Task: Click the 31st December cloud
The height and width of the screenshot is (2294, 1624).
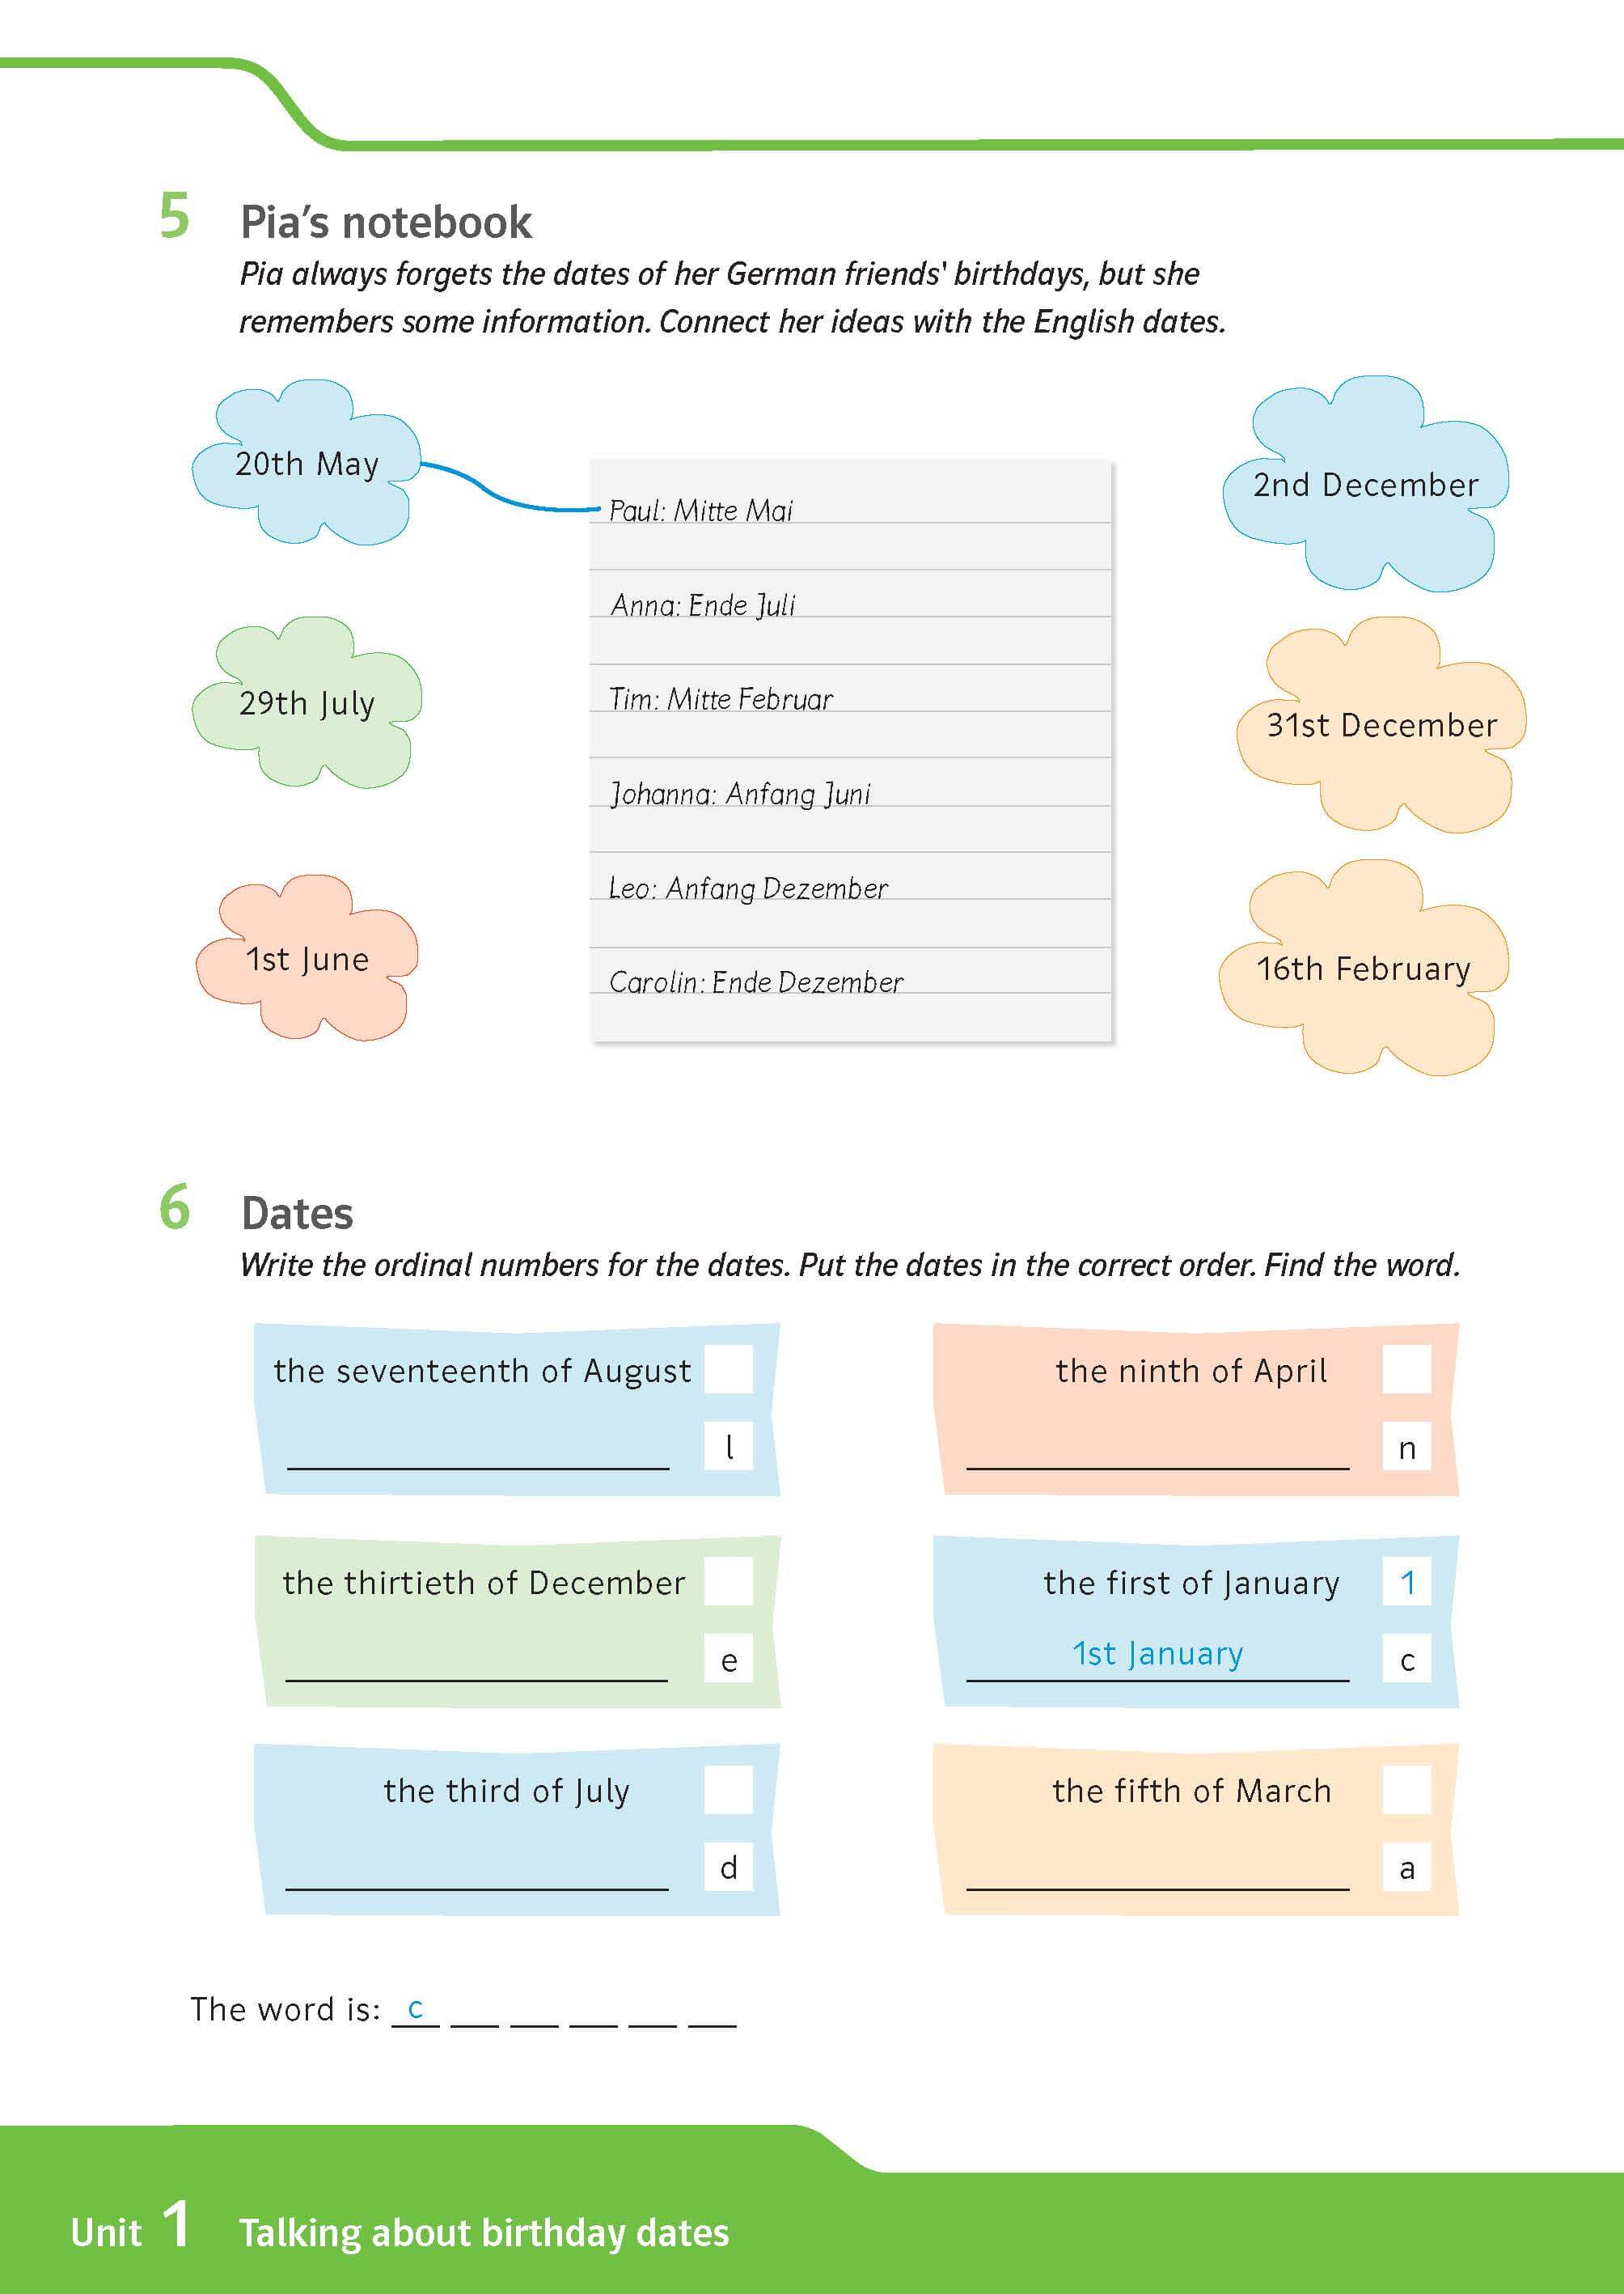Action: (1381, 724)
